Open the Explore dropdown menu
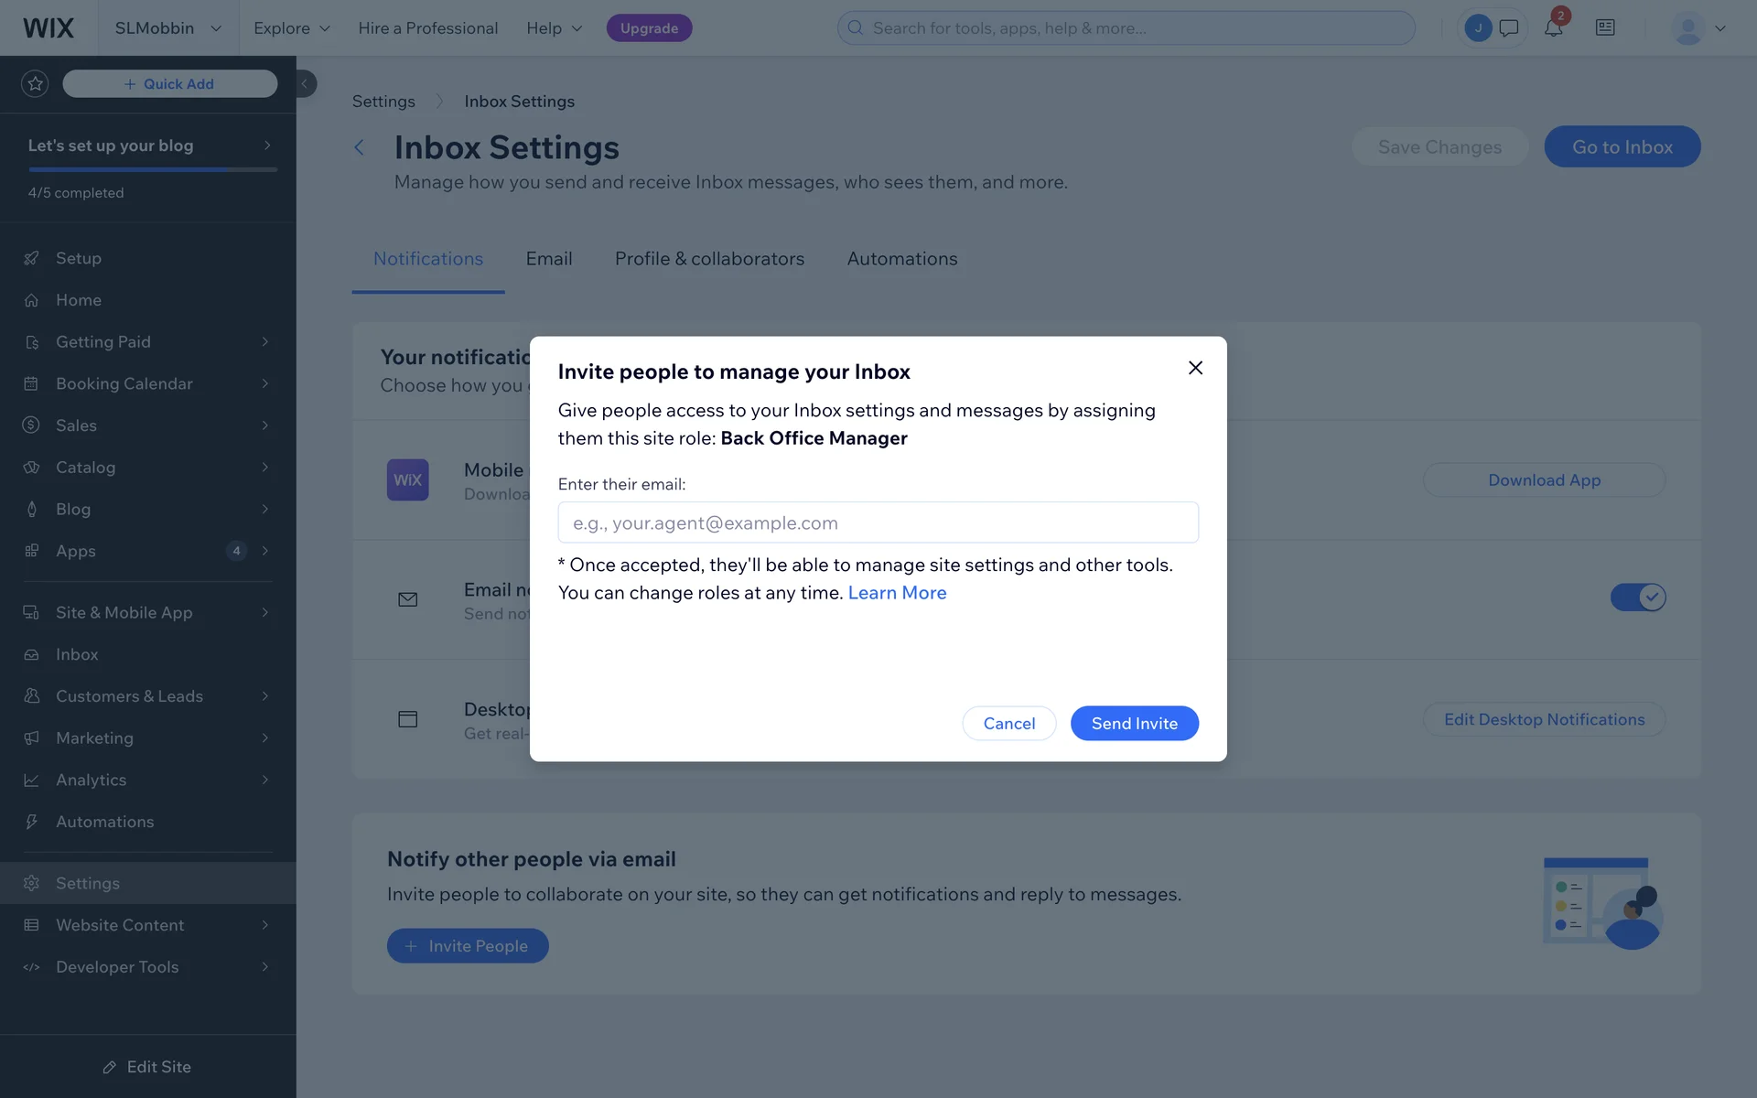 292,28
